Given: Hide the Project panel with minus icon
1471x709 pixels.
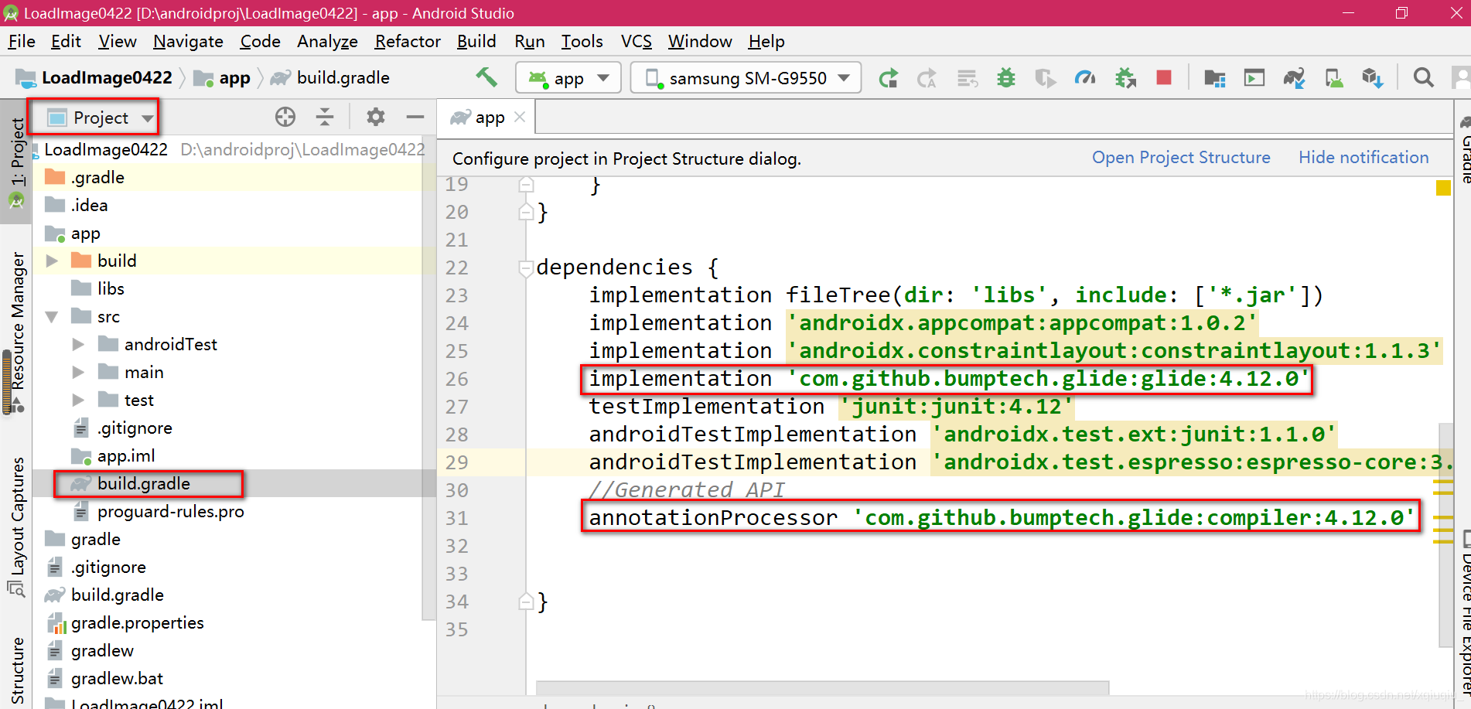Looking at the screenshot, I should (415, 117).
